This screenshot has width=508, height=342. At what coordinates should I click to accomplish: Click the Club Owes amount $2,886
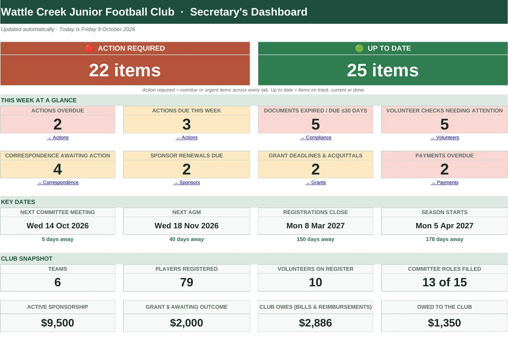(x=316, y=323)
